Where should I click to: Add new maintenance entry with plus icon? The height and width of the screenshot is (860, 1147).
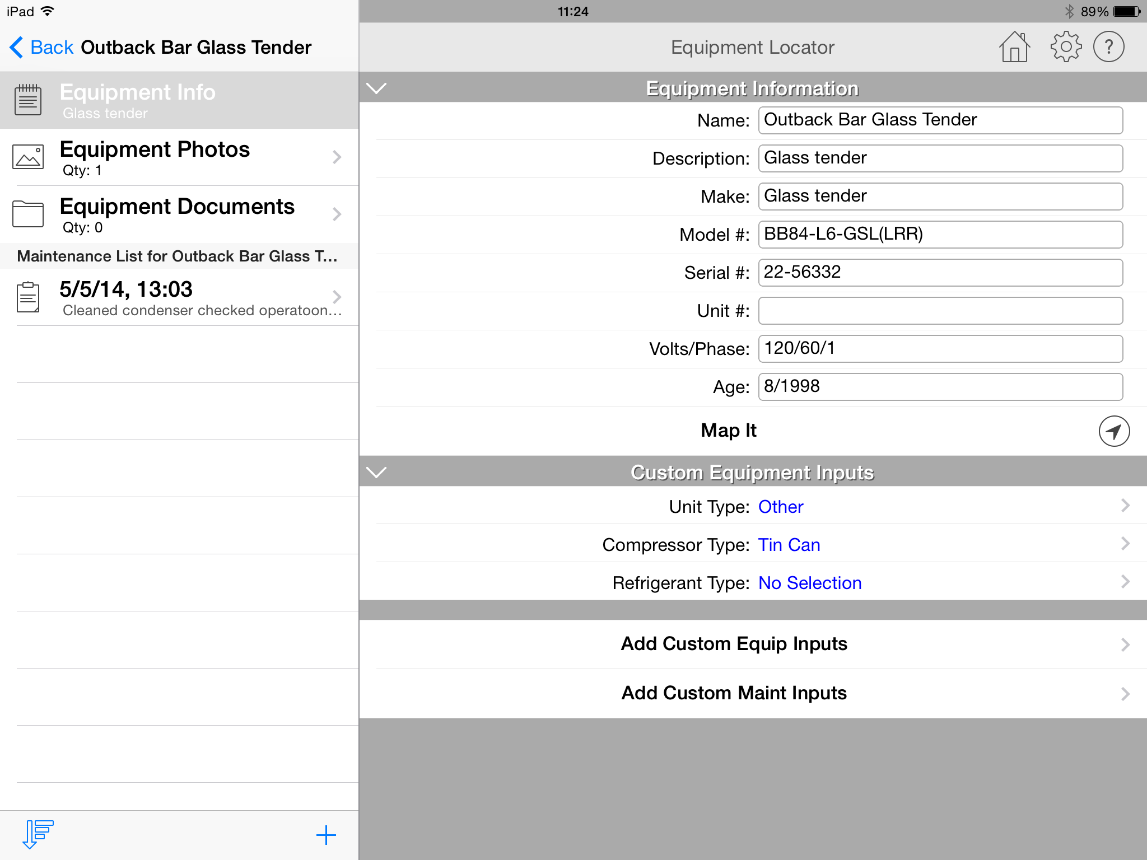point(326,835)
